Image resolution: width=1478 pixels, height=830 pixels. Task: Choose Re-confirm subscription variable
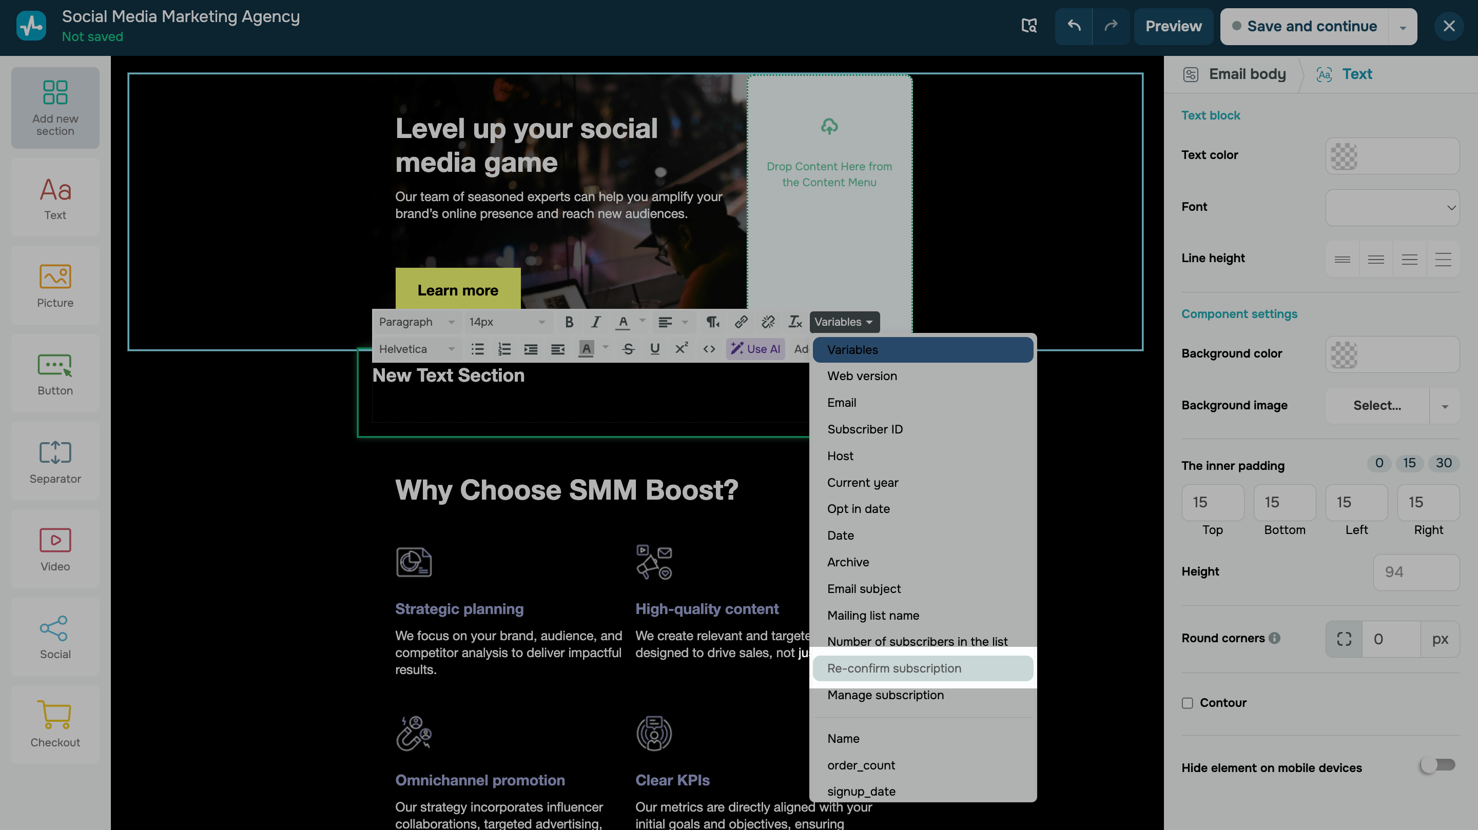click(923, 668)
